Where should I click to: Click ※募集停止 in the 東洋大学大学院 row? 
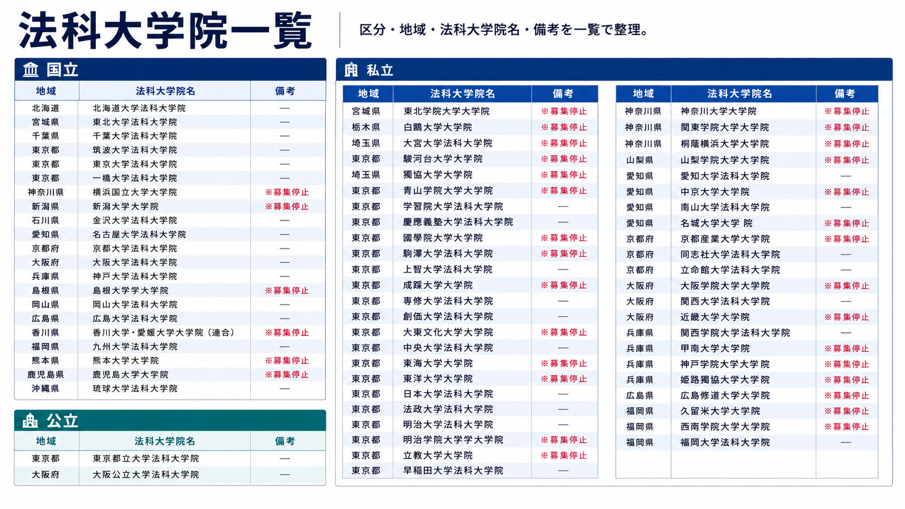(x=563, y=379)
